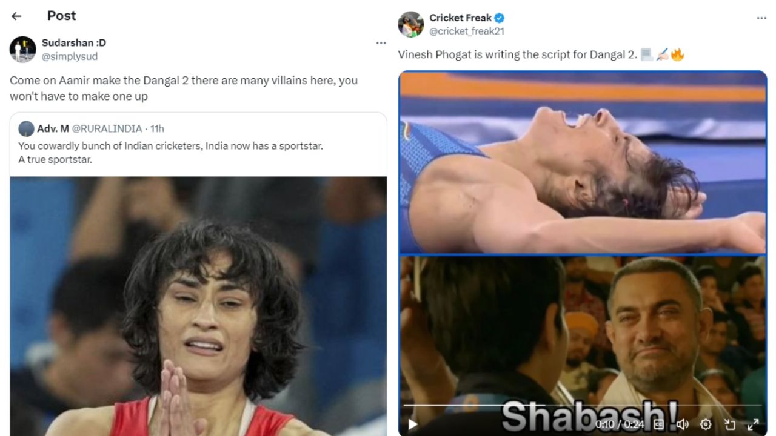Open the Adv. M quoted avatar
The width and height of the screenshot is (776, 436).
pos(26,128)
